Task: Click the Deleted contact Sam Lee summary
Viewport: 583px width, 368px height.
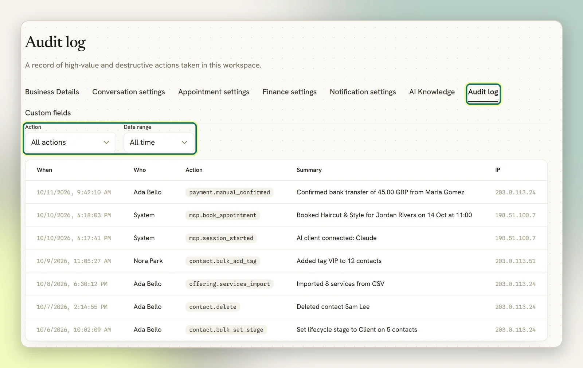Action: [x=333, y=307]
